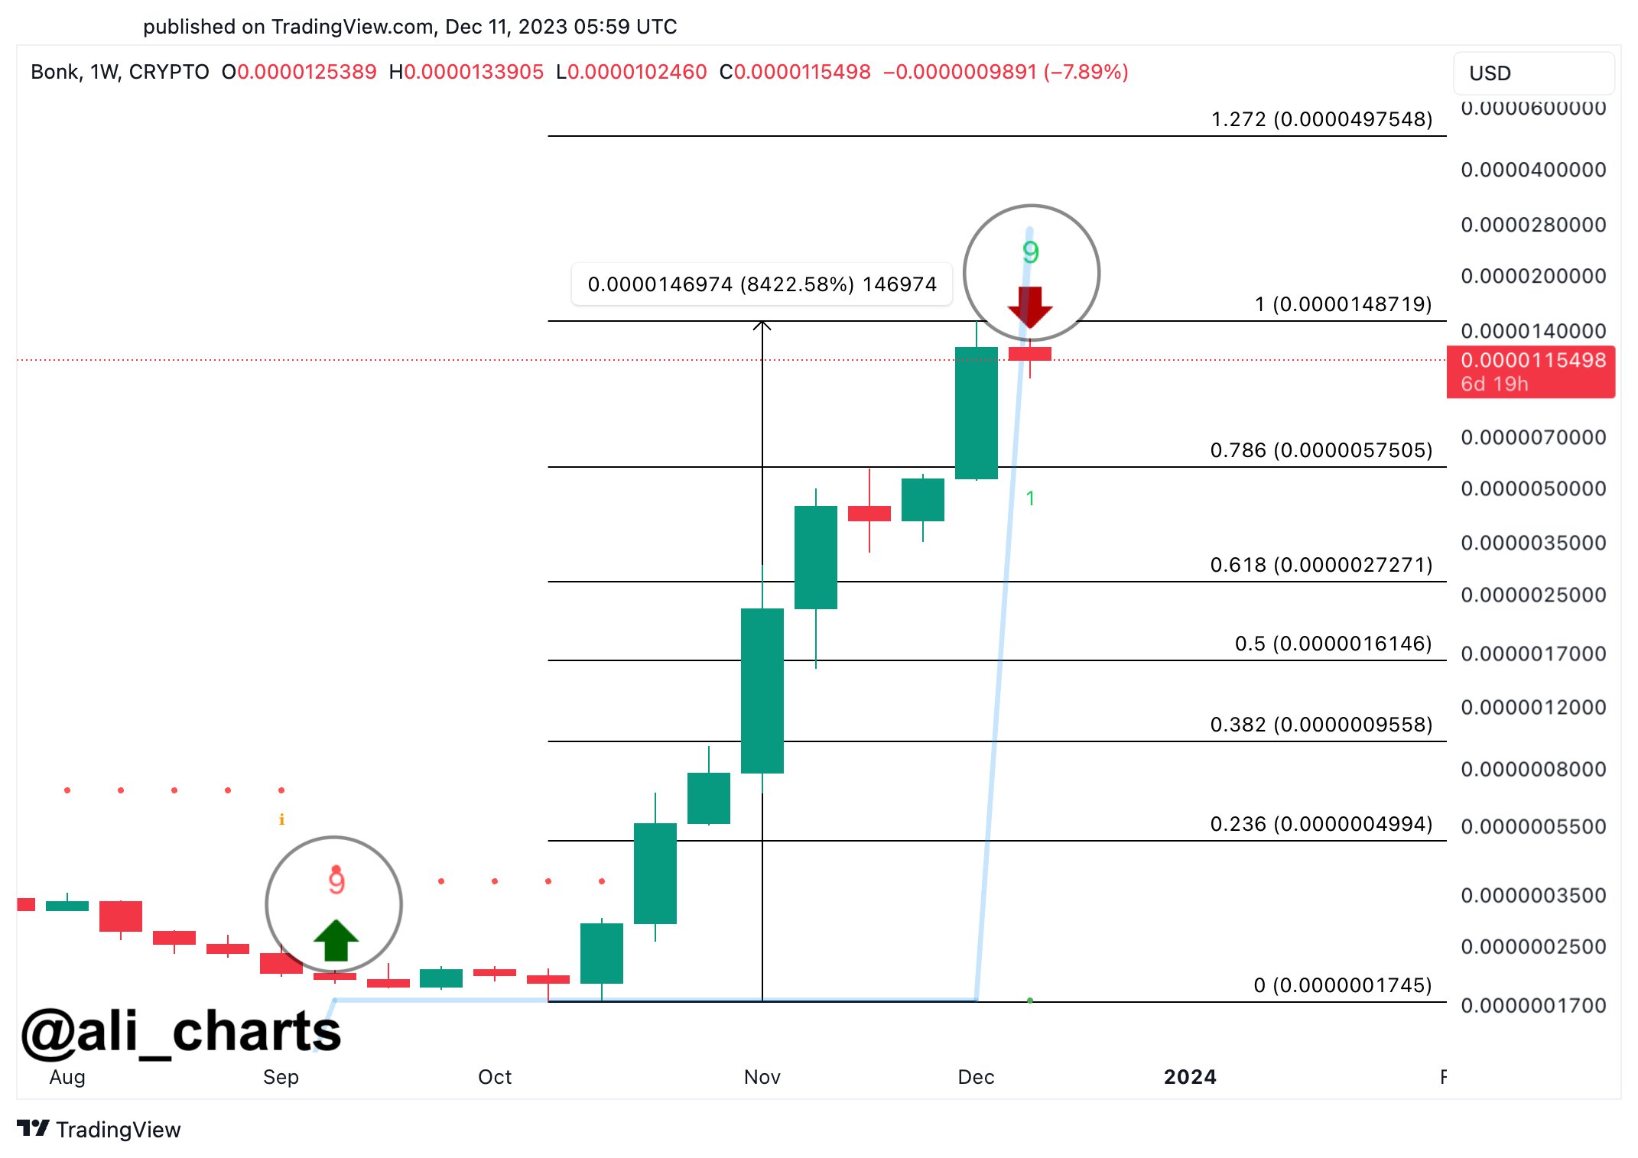This screenshot has height=1158, width=1638.
Task: Click the @ali_charts watermark text
Action: point(181,1032)
